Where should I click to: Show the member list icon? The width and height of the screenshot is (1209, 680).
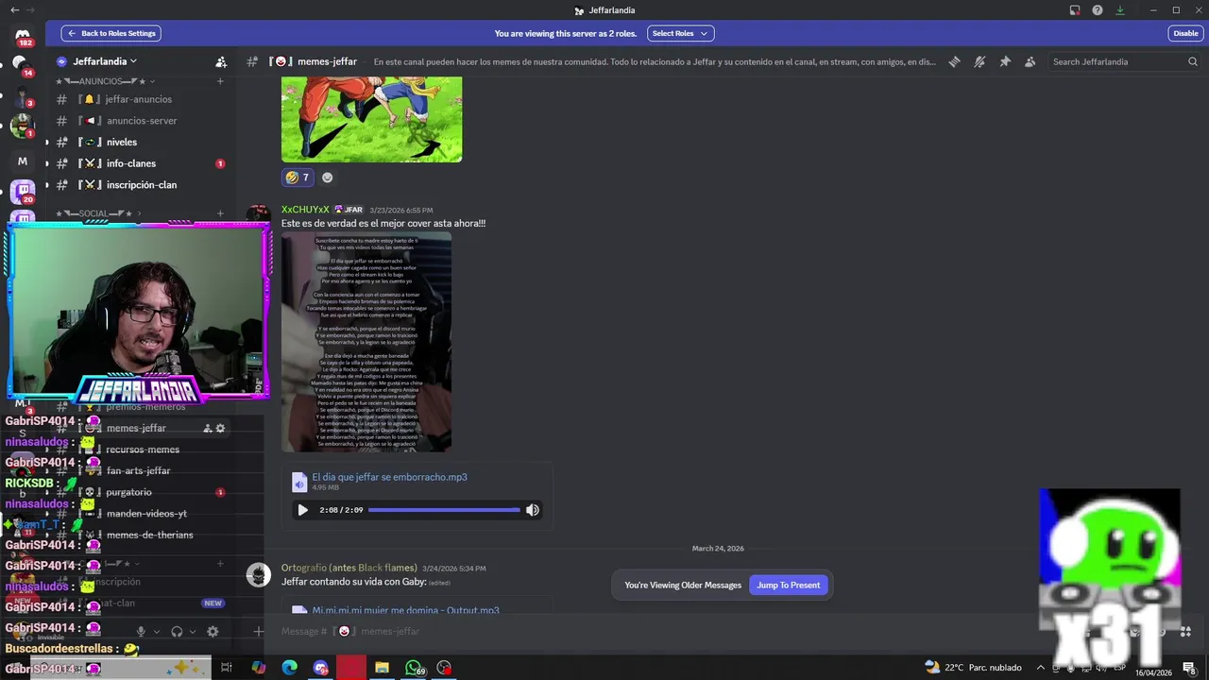click(1030, 61)
